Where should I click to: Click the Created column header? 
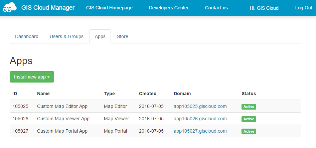point(148,94)
